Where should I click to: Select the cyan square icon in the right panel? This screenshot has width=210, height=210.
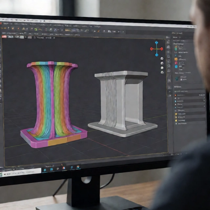(176, 67)
